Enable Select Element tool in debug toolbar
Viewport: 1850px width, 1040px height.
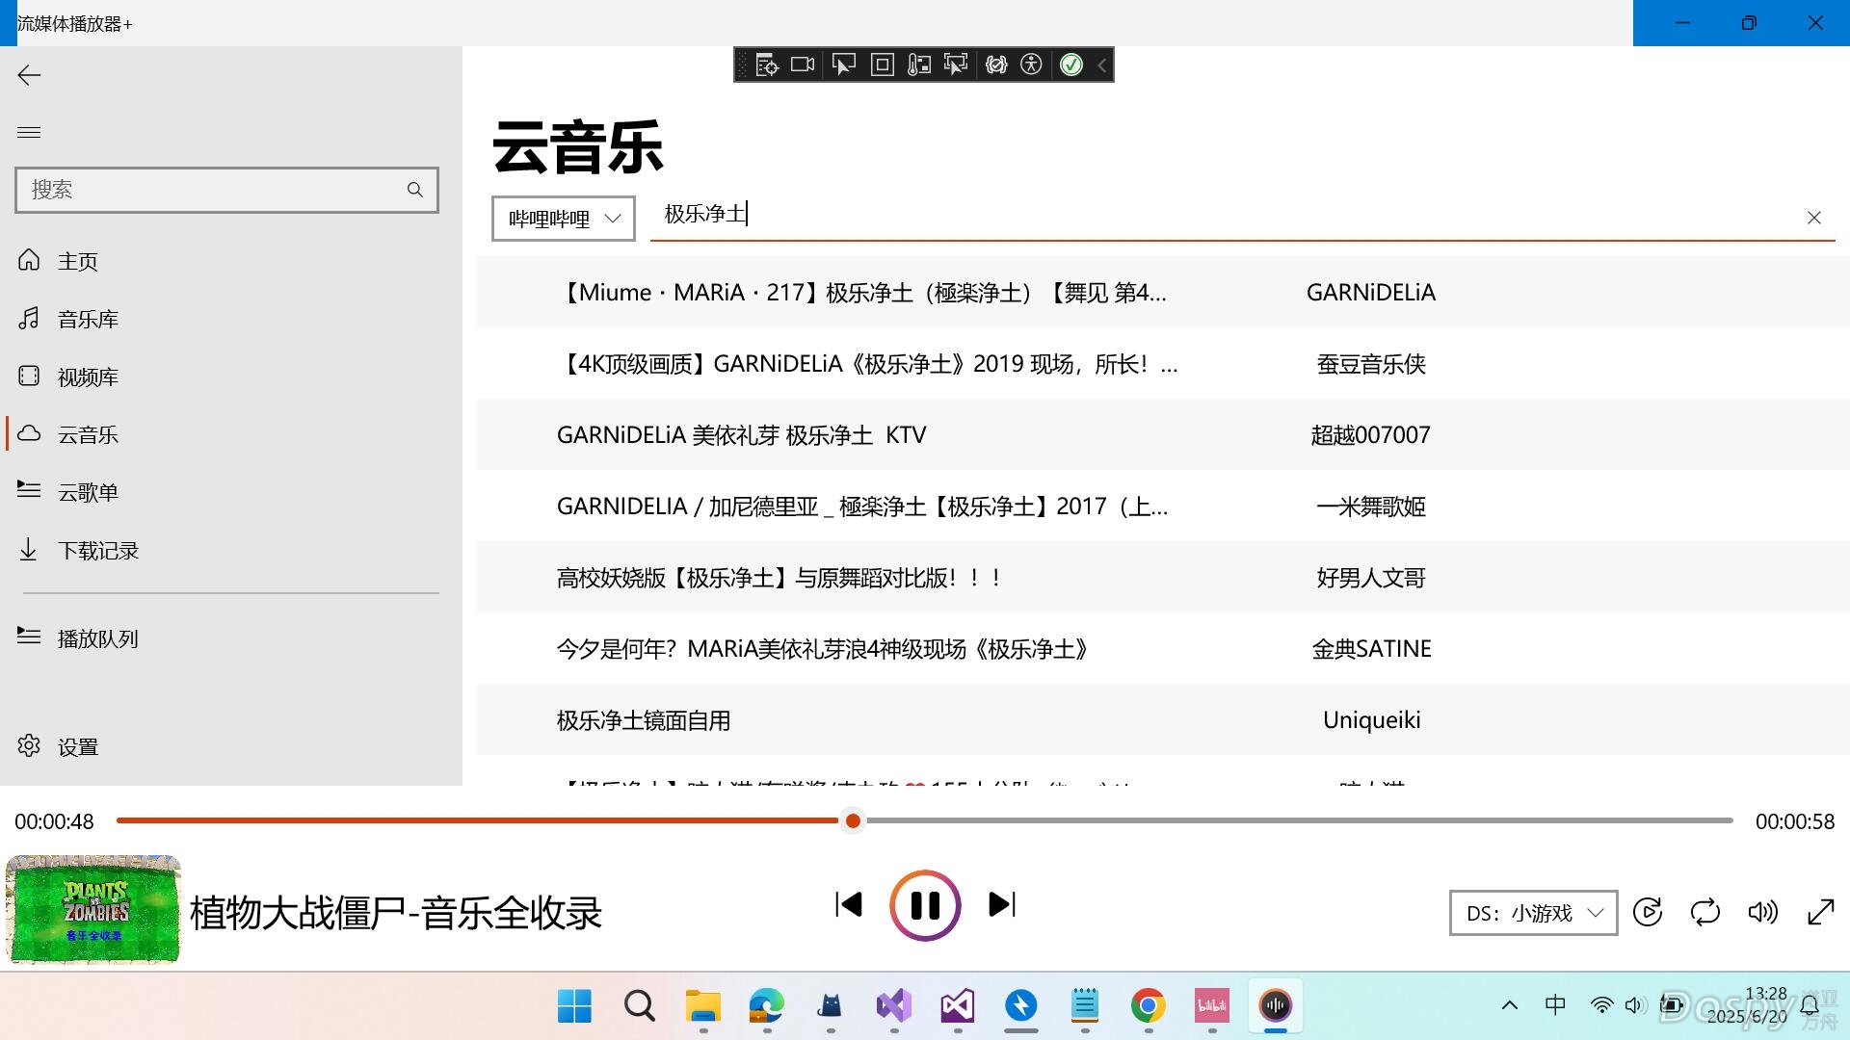(x=843, y=65)
